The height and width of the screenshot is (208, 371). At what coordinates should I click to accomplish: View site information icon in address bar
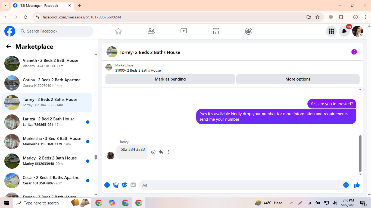tap(37, 17)
